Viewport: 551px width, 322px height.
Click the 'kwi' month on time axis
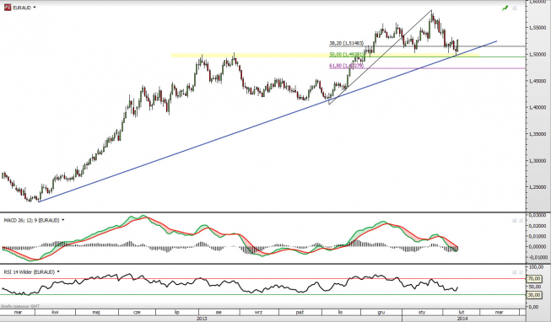coord(55,312)
